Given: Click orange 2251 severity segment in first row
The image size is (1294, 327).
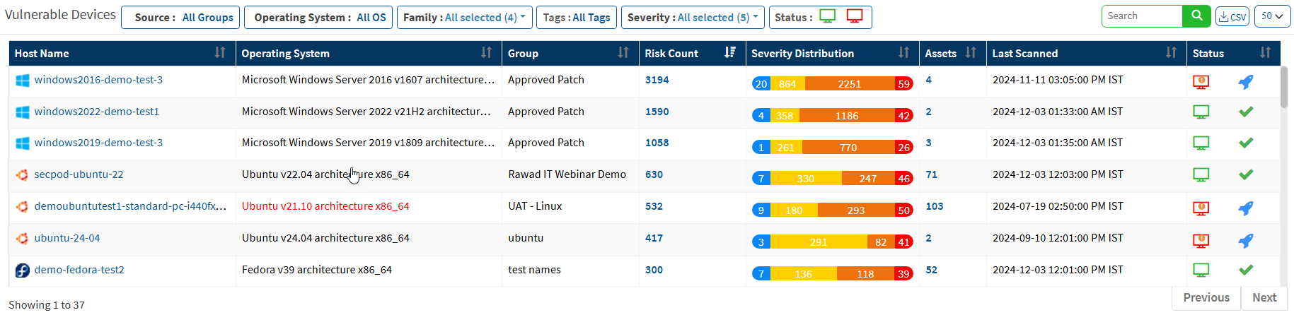Looking at the screenshot, I should 849,84.
